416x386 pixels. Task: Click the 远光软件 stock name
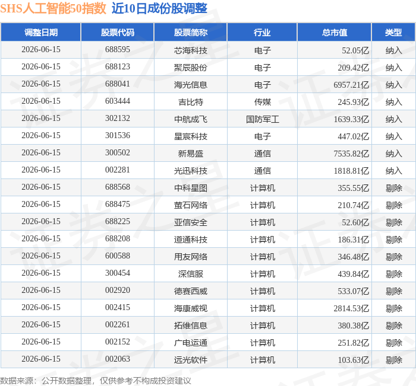(x=191, y=360)
